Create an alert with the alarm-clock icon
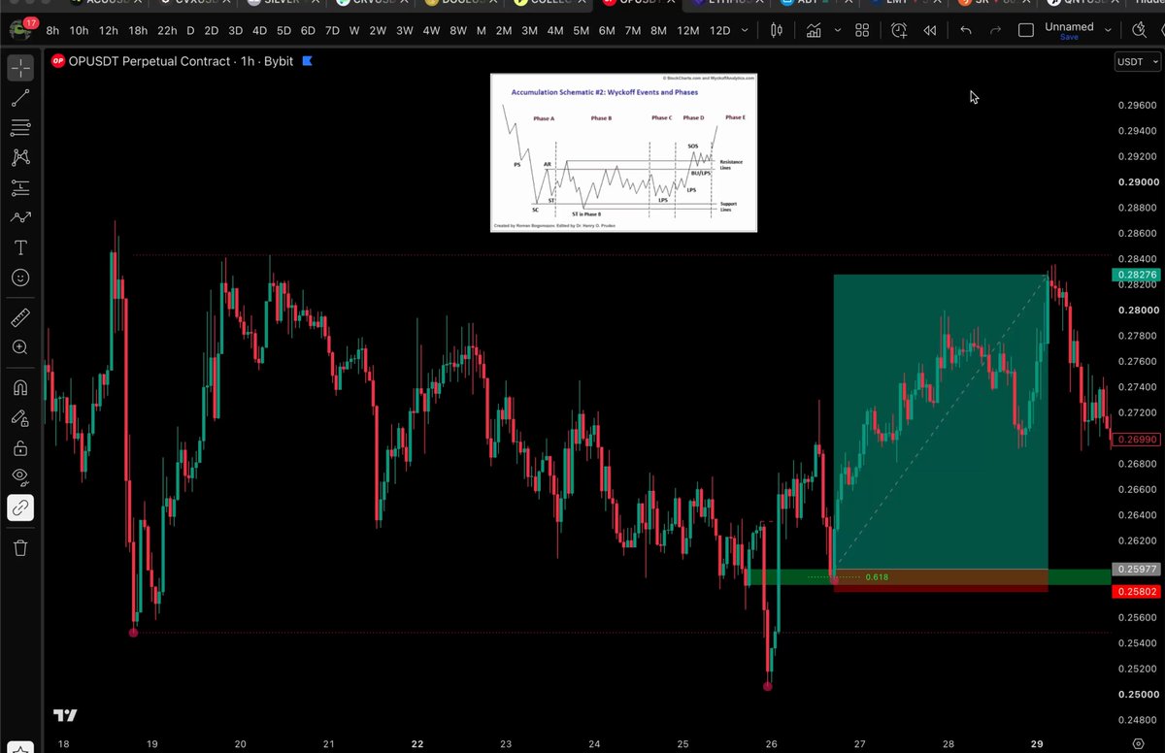The height and width of the screenshot is (753, 1165). [x=899, y=30]
